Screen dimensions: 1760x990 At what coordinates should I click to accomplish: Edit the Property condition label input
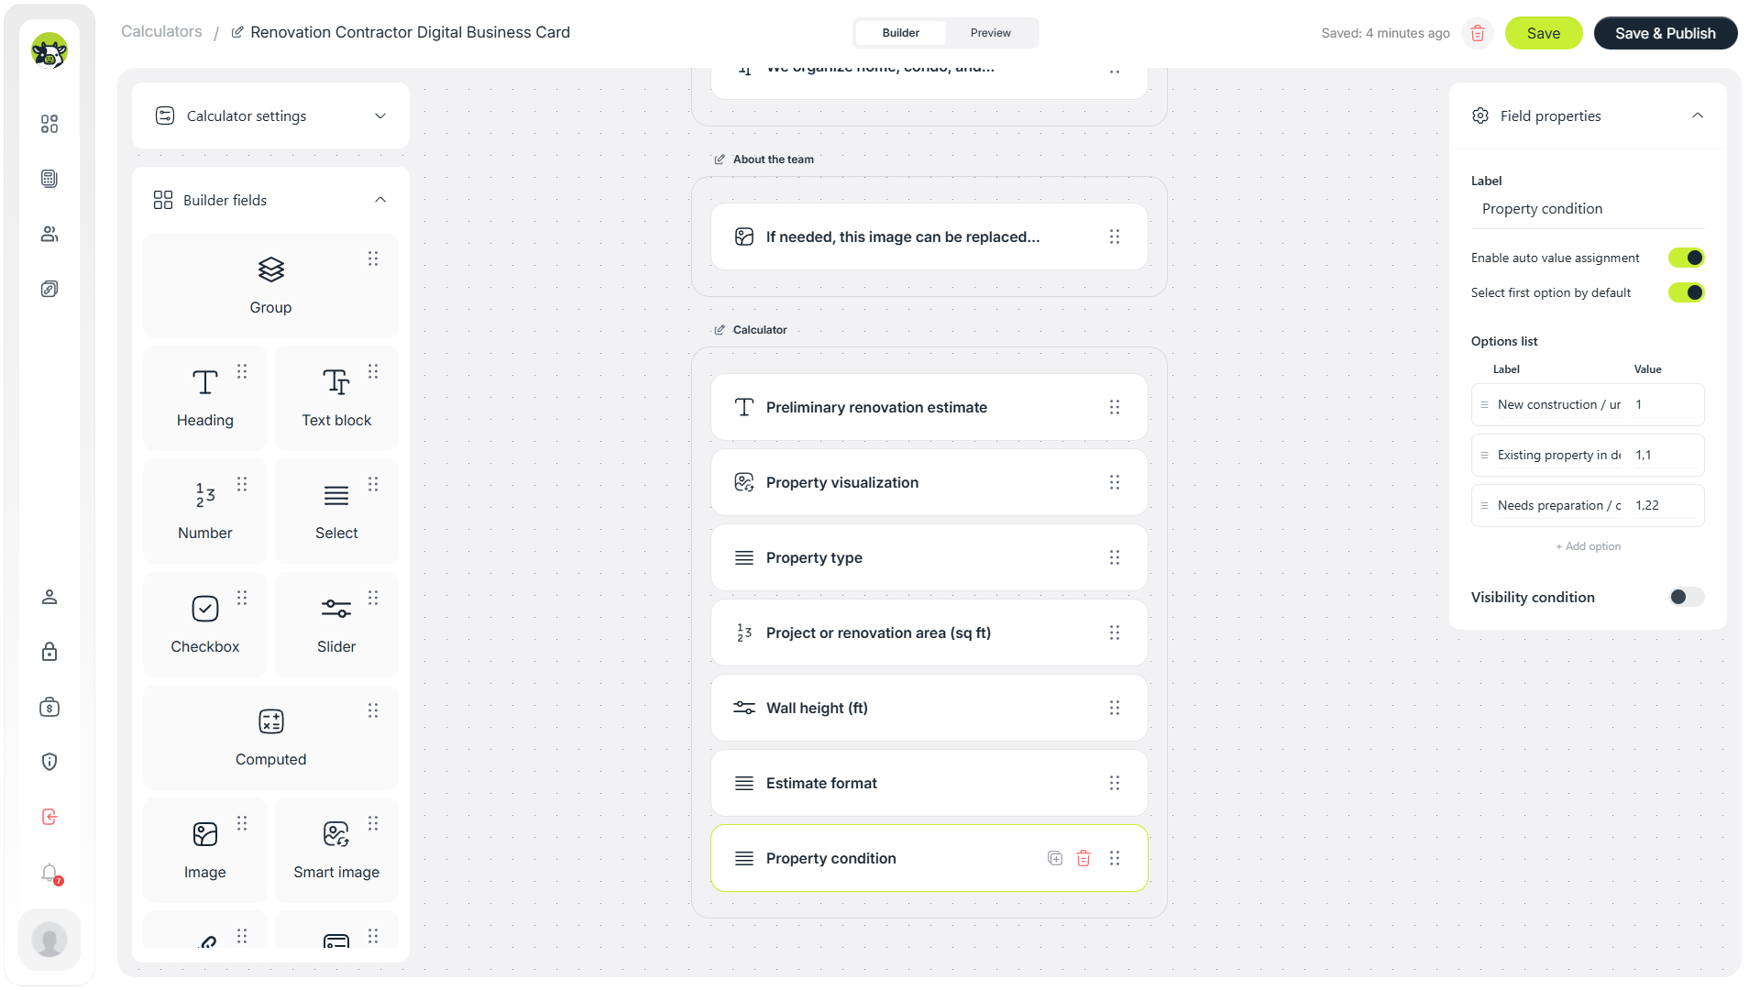[1588, 209]
